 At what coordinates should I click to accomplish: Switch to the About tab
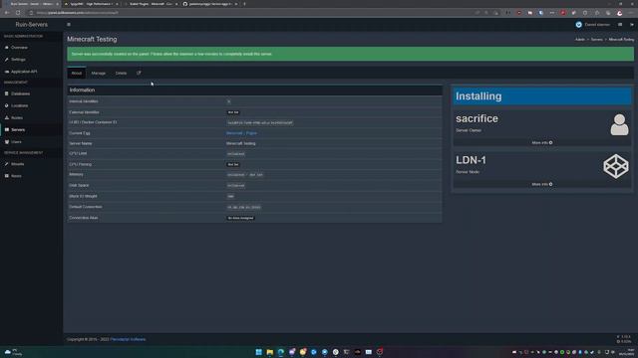[77, 73]
